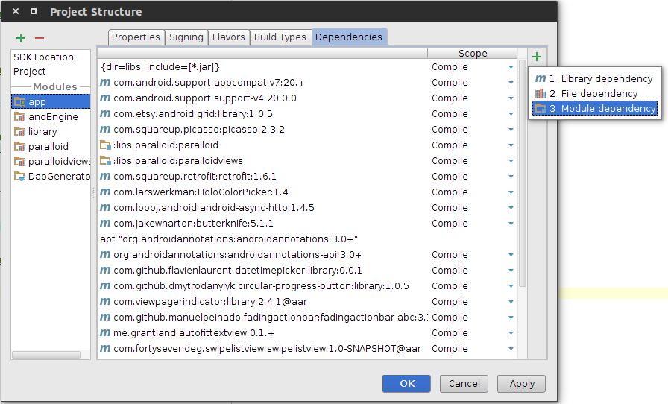Click maven icon of circular-progress-button dependency

tap(105, 286)
